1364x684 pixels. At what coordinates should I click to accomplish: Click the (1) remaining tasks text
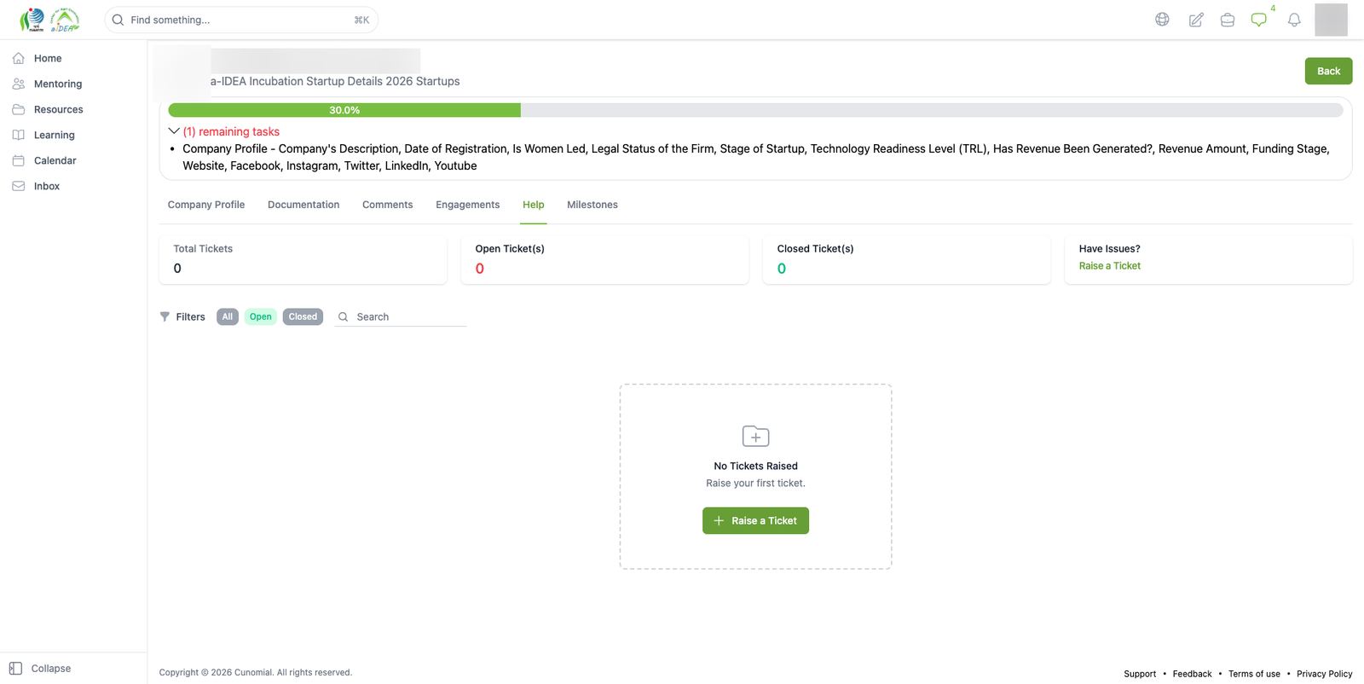231,131
